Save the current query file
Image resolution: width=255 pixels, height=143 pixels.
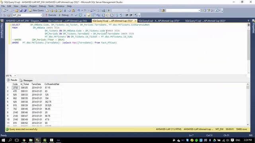21,11
